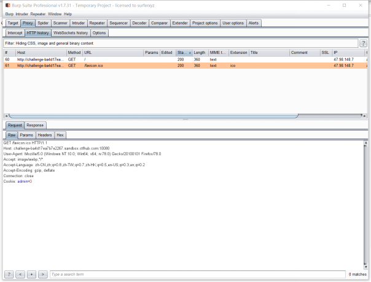
Task: Open the Extender tab
Action: (x=180, y=23)
